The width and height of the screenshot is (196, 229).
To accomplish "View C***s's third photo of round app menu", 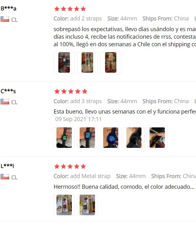I will [x=111, y=137].
